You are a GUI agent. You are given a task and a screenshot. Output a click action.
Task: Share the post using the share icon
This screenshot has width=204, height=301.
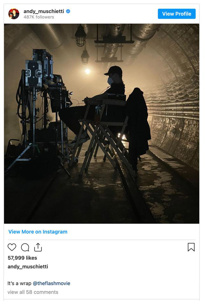[38, 247]
